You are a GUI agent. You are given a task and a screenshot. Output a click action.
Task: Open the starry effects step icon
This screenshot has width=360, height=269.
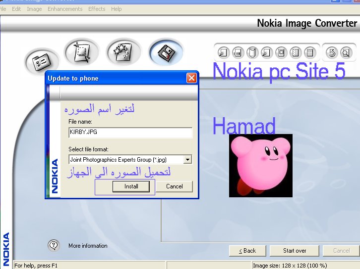[123, 52]
